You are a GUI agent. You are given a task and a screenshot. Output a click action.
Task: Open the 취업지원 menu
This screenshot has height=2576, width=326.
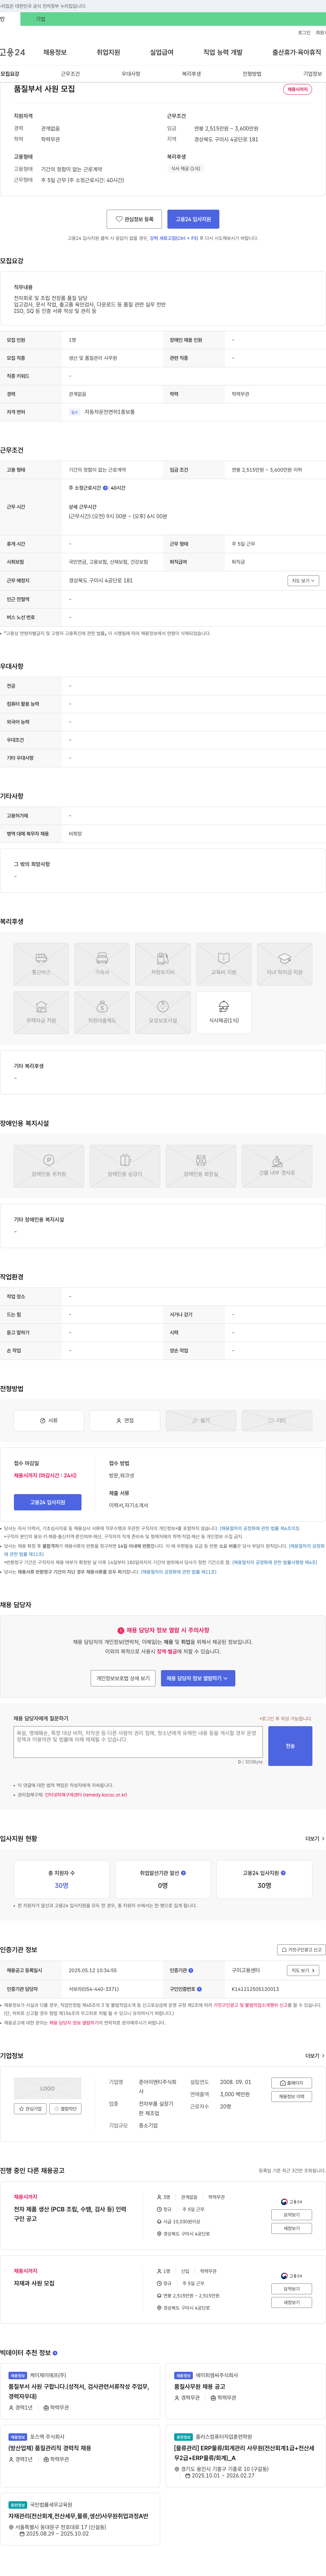coord(108,52)
